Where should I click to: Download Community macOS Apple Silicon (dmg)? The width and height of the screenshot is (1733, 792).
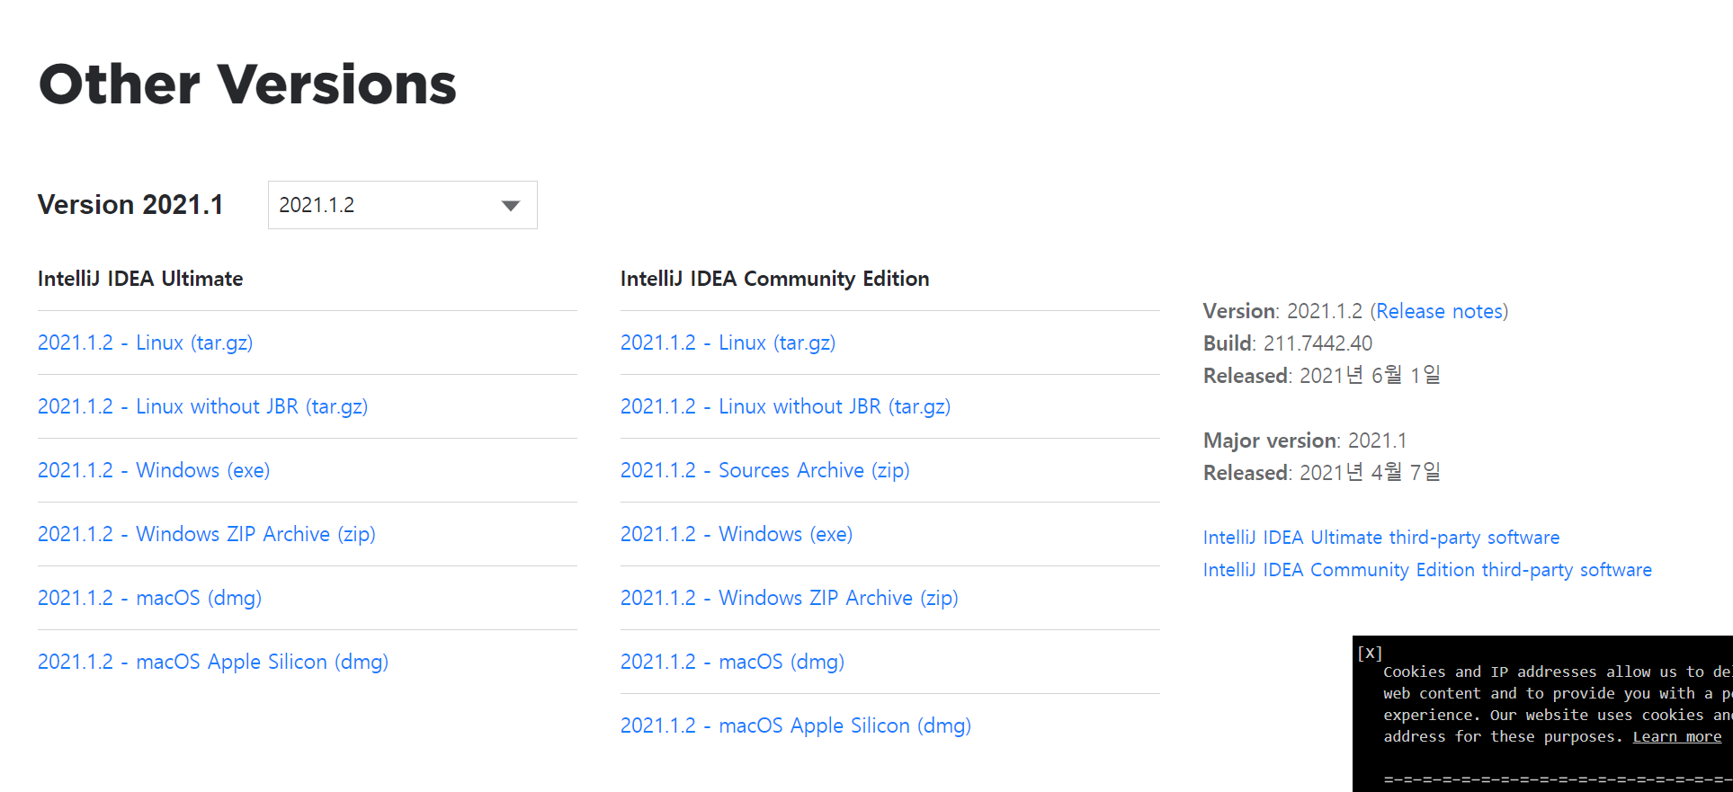pyautogui.click(x=796, y=725)
